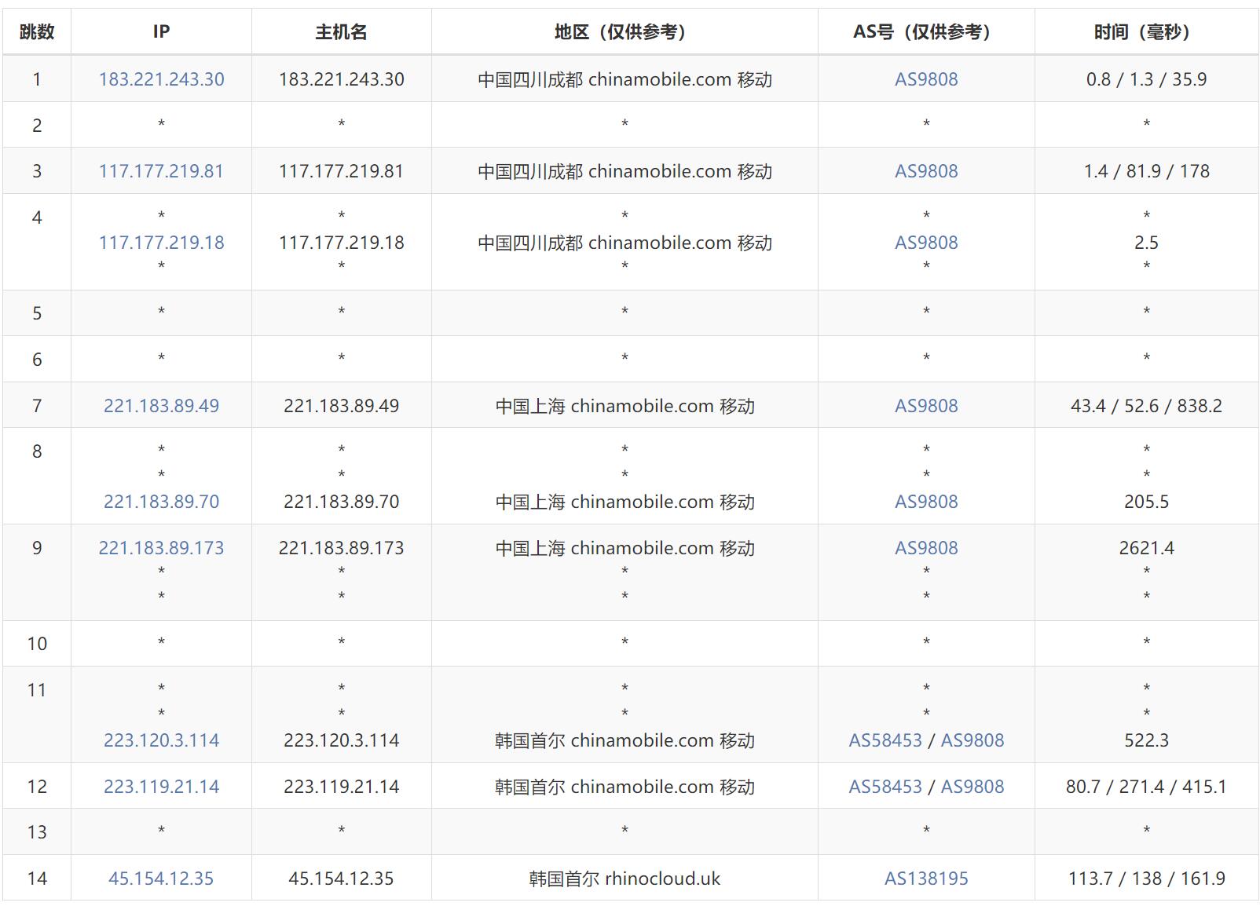Open IP link 117.177.219.18
Viewport: 1260px width, 906px height.
(x=161, y=243)
